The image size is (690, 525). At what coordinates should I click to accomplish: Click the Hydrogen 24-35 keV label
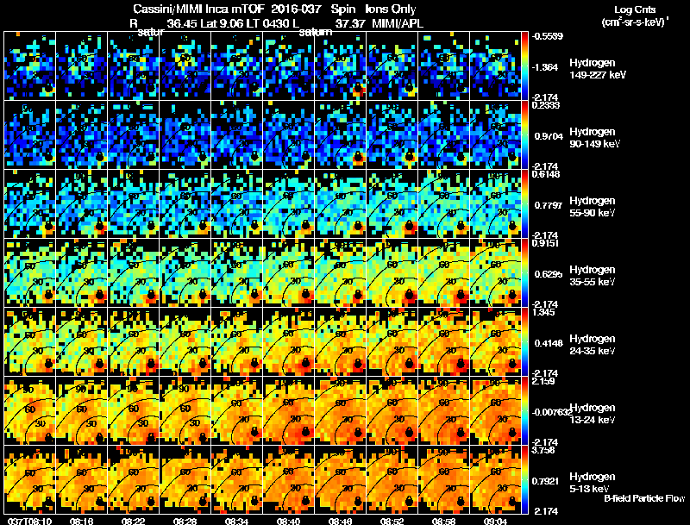click(593, 345)
